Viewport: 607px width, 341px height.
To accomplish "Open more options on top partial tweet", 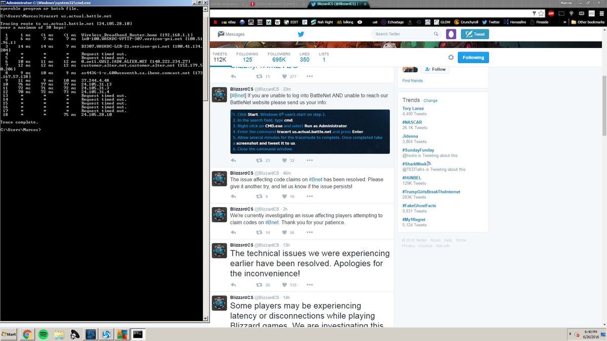I will tap(309, 77).
